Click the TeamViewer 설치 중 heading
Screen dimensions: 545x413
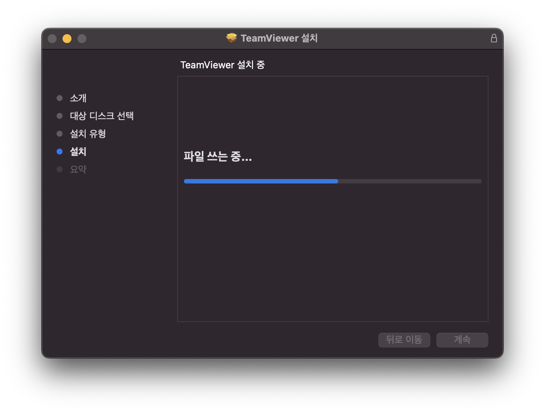pyautogui.click(x=223, y=64)
